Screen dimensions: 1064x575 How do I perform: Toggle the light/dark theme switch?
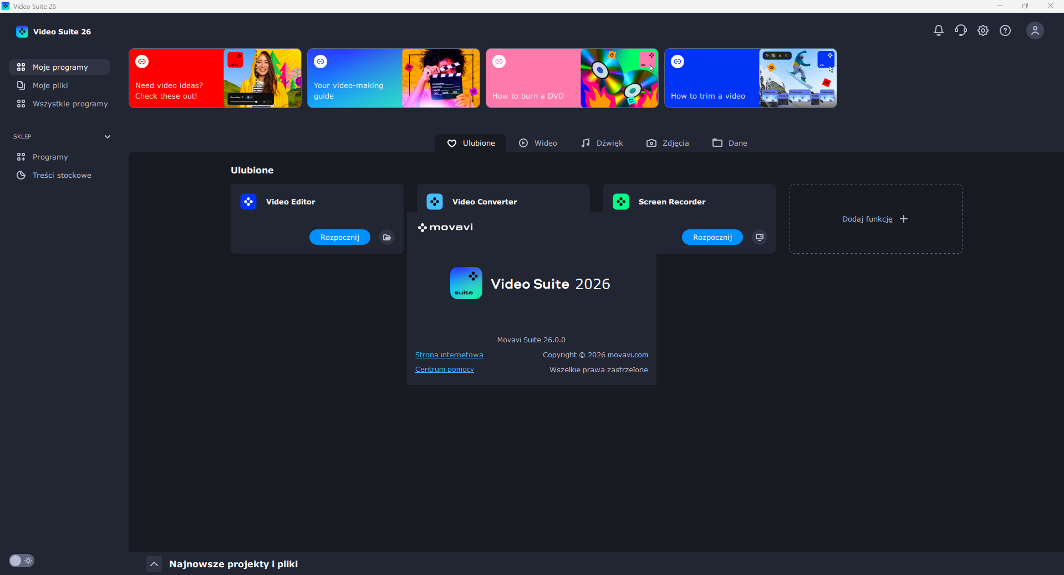tap(22, 561)
